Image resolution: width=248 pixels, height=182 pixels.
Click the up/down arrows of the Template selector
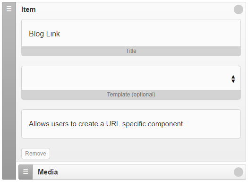coord(233,79)
